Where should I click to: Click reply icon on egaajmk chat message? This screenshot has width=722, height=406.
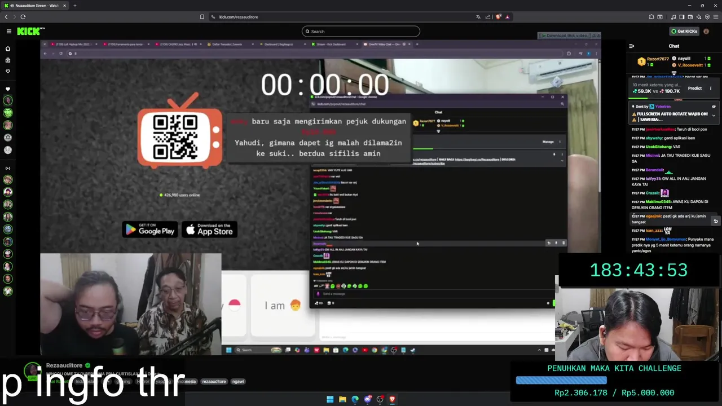coord(715,221)
